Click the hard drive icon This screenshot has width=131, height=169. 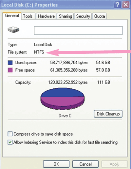click(x=13, y=30)
